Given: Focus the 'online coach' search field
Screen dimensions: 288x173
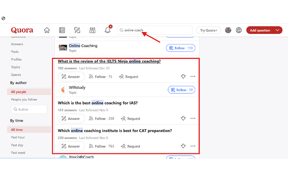Looking at the screenshot, I should 155,30.
